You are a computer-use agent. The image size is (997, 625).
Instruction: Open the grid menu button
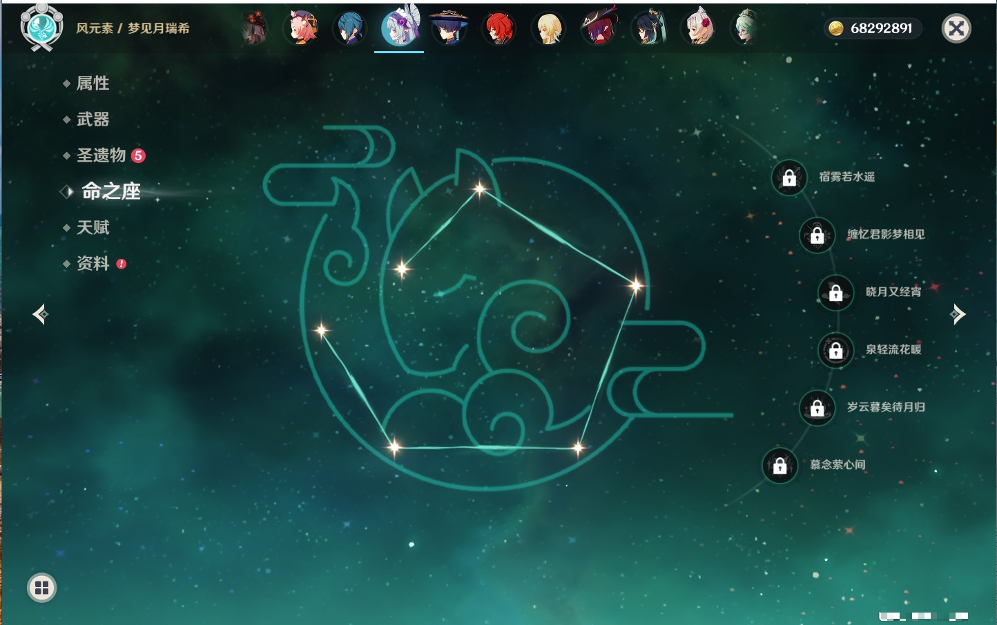(41, 588)
